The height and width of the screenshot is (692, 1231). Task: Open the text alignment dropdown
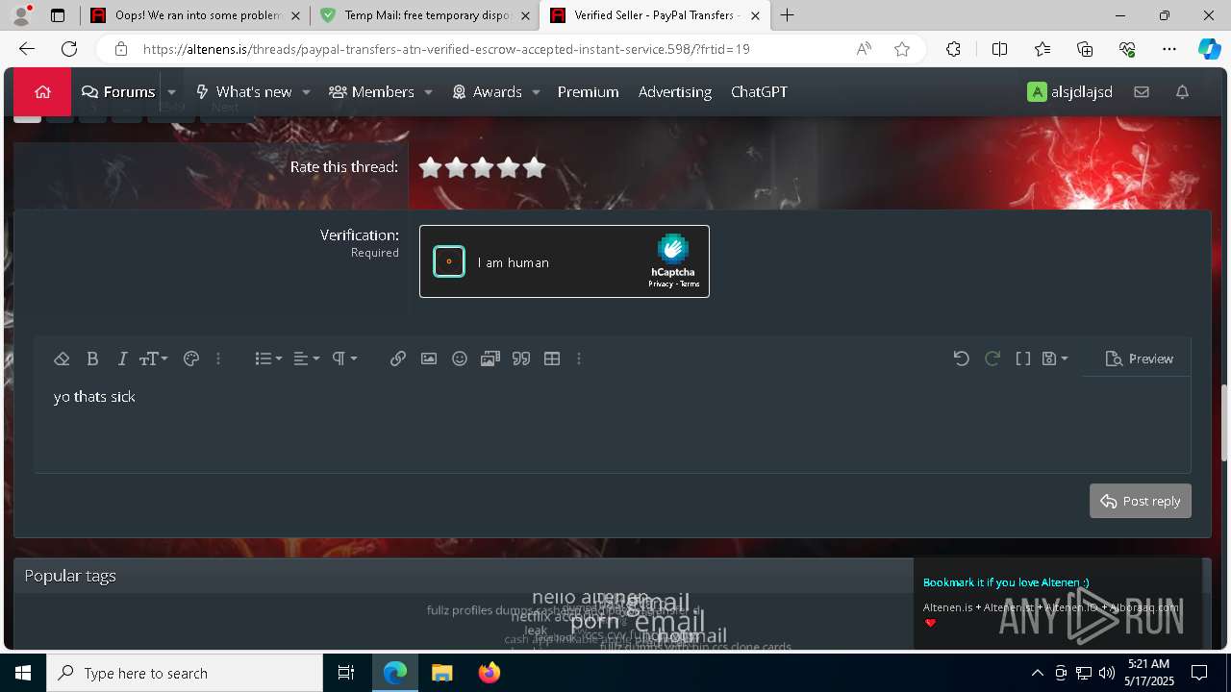pyautogui.click(x=307, y=358)
